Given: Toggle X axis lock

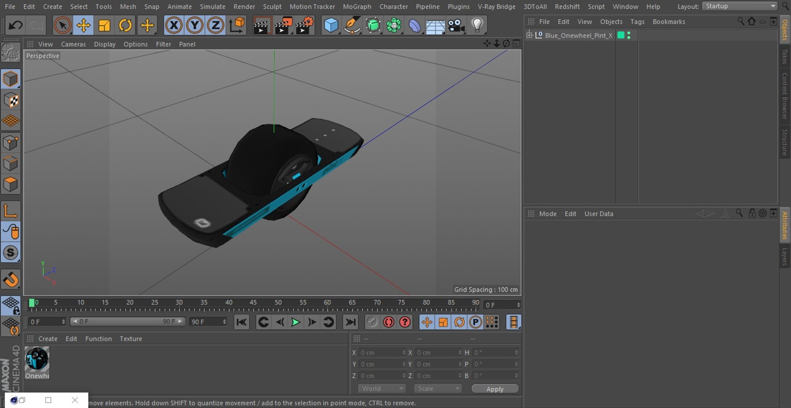Looking at the screenshot, I should pos(174,26).
